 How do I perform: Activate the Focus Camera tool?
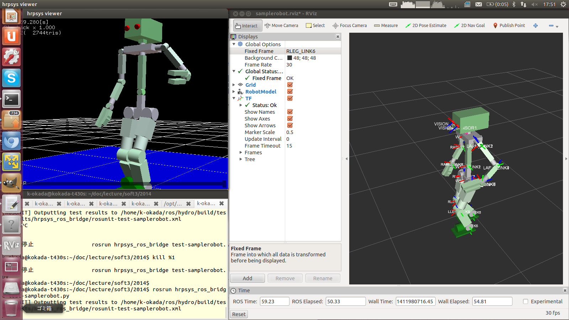coord(350,26)
